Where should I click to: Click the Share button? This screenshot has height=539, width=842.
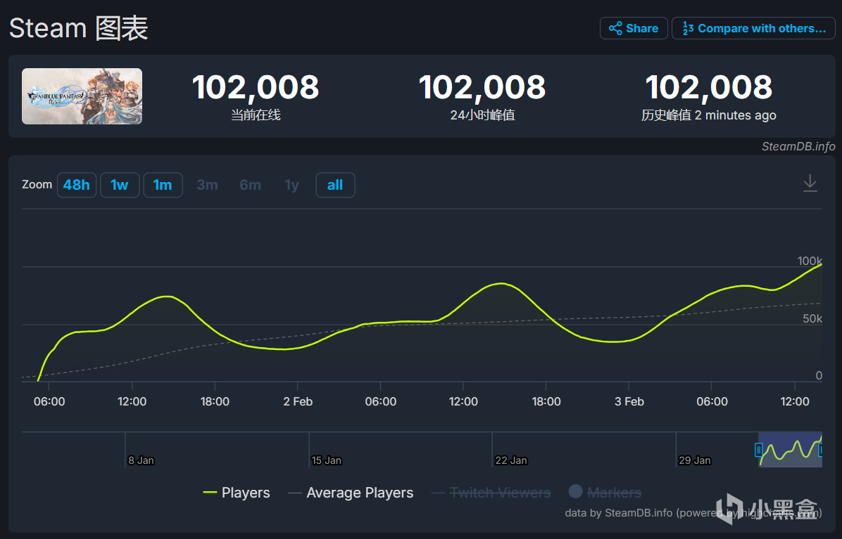(x=634, y=28)
